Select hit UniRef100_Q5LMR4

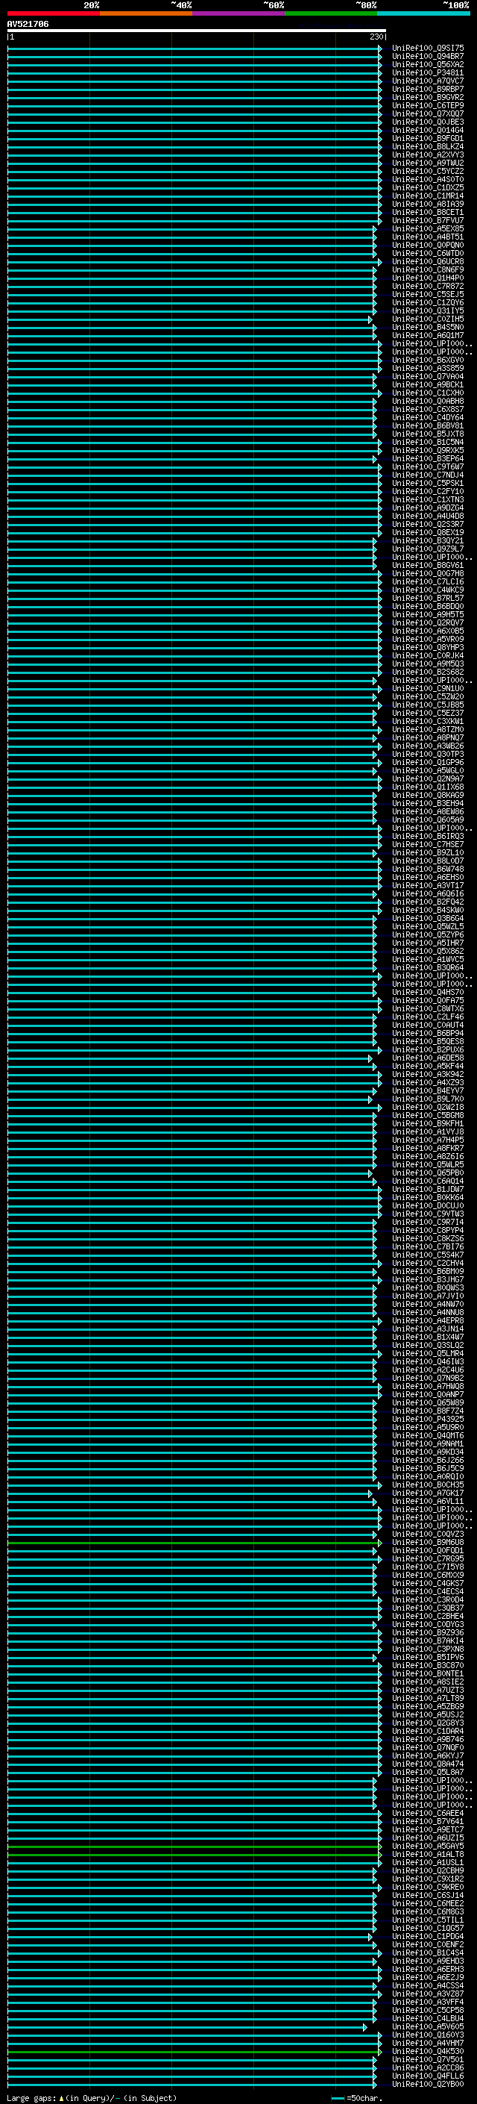[428, 1353]
